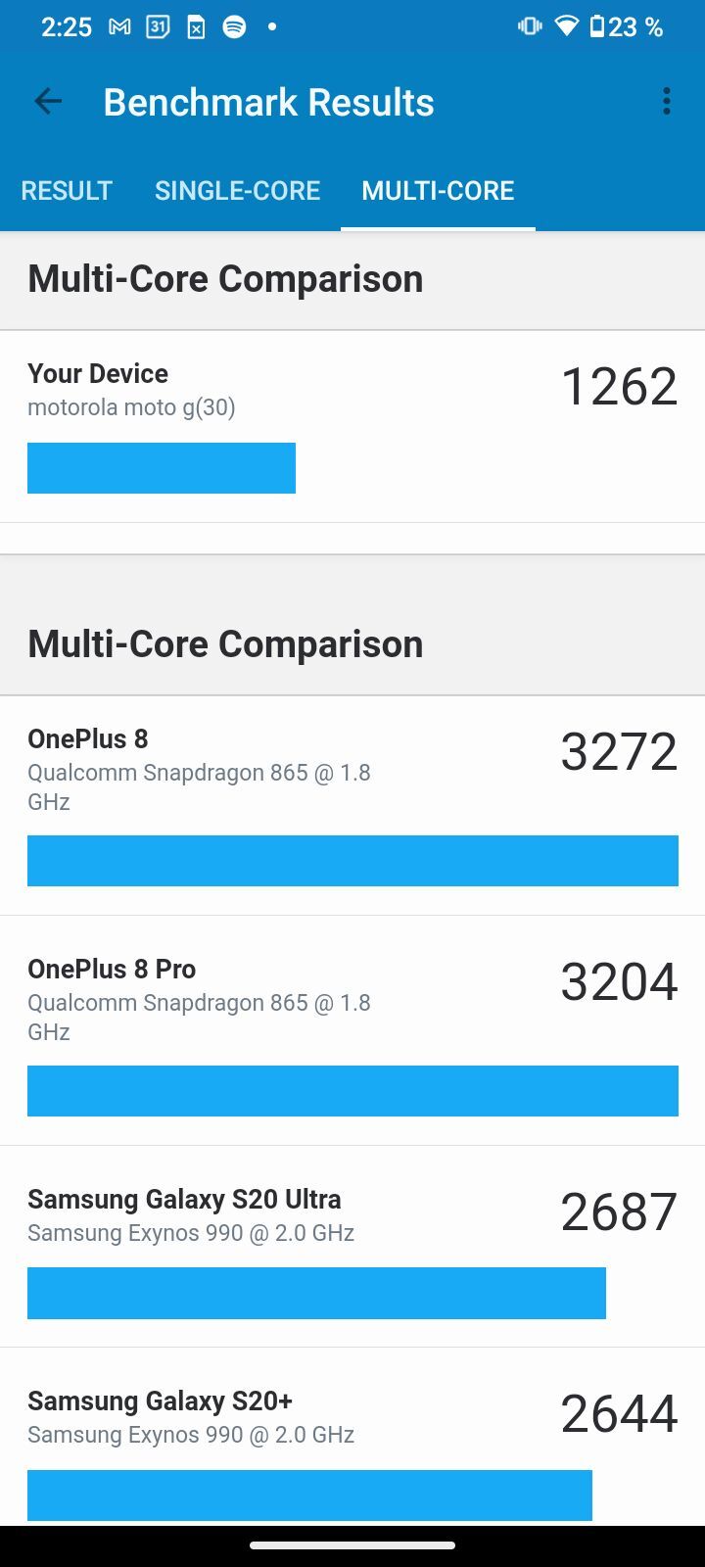Tap the Wi-Fi status icon
This screenshot has height=1567, width=705.
point(566,26)
